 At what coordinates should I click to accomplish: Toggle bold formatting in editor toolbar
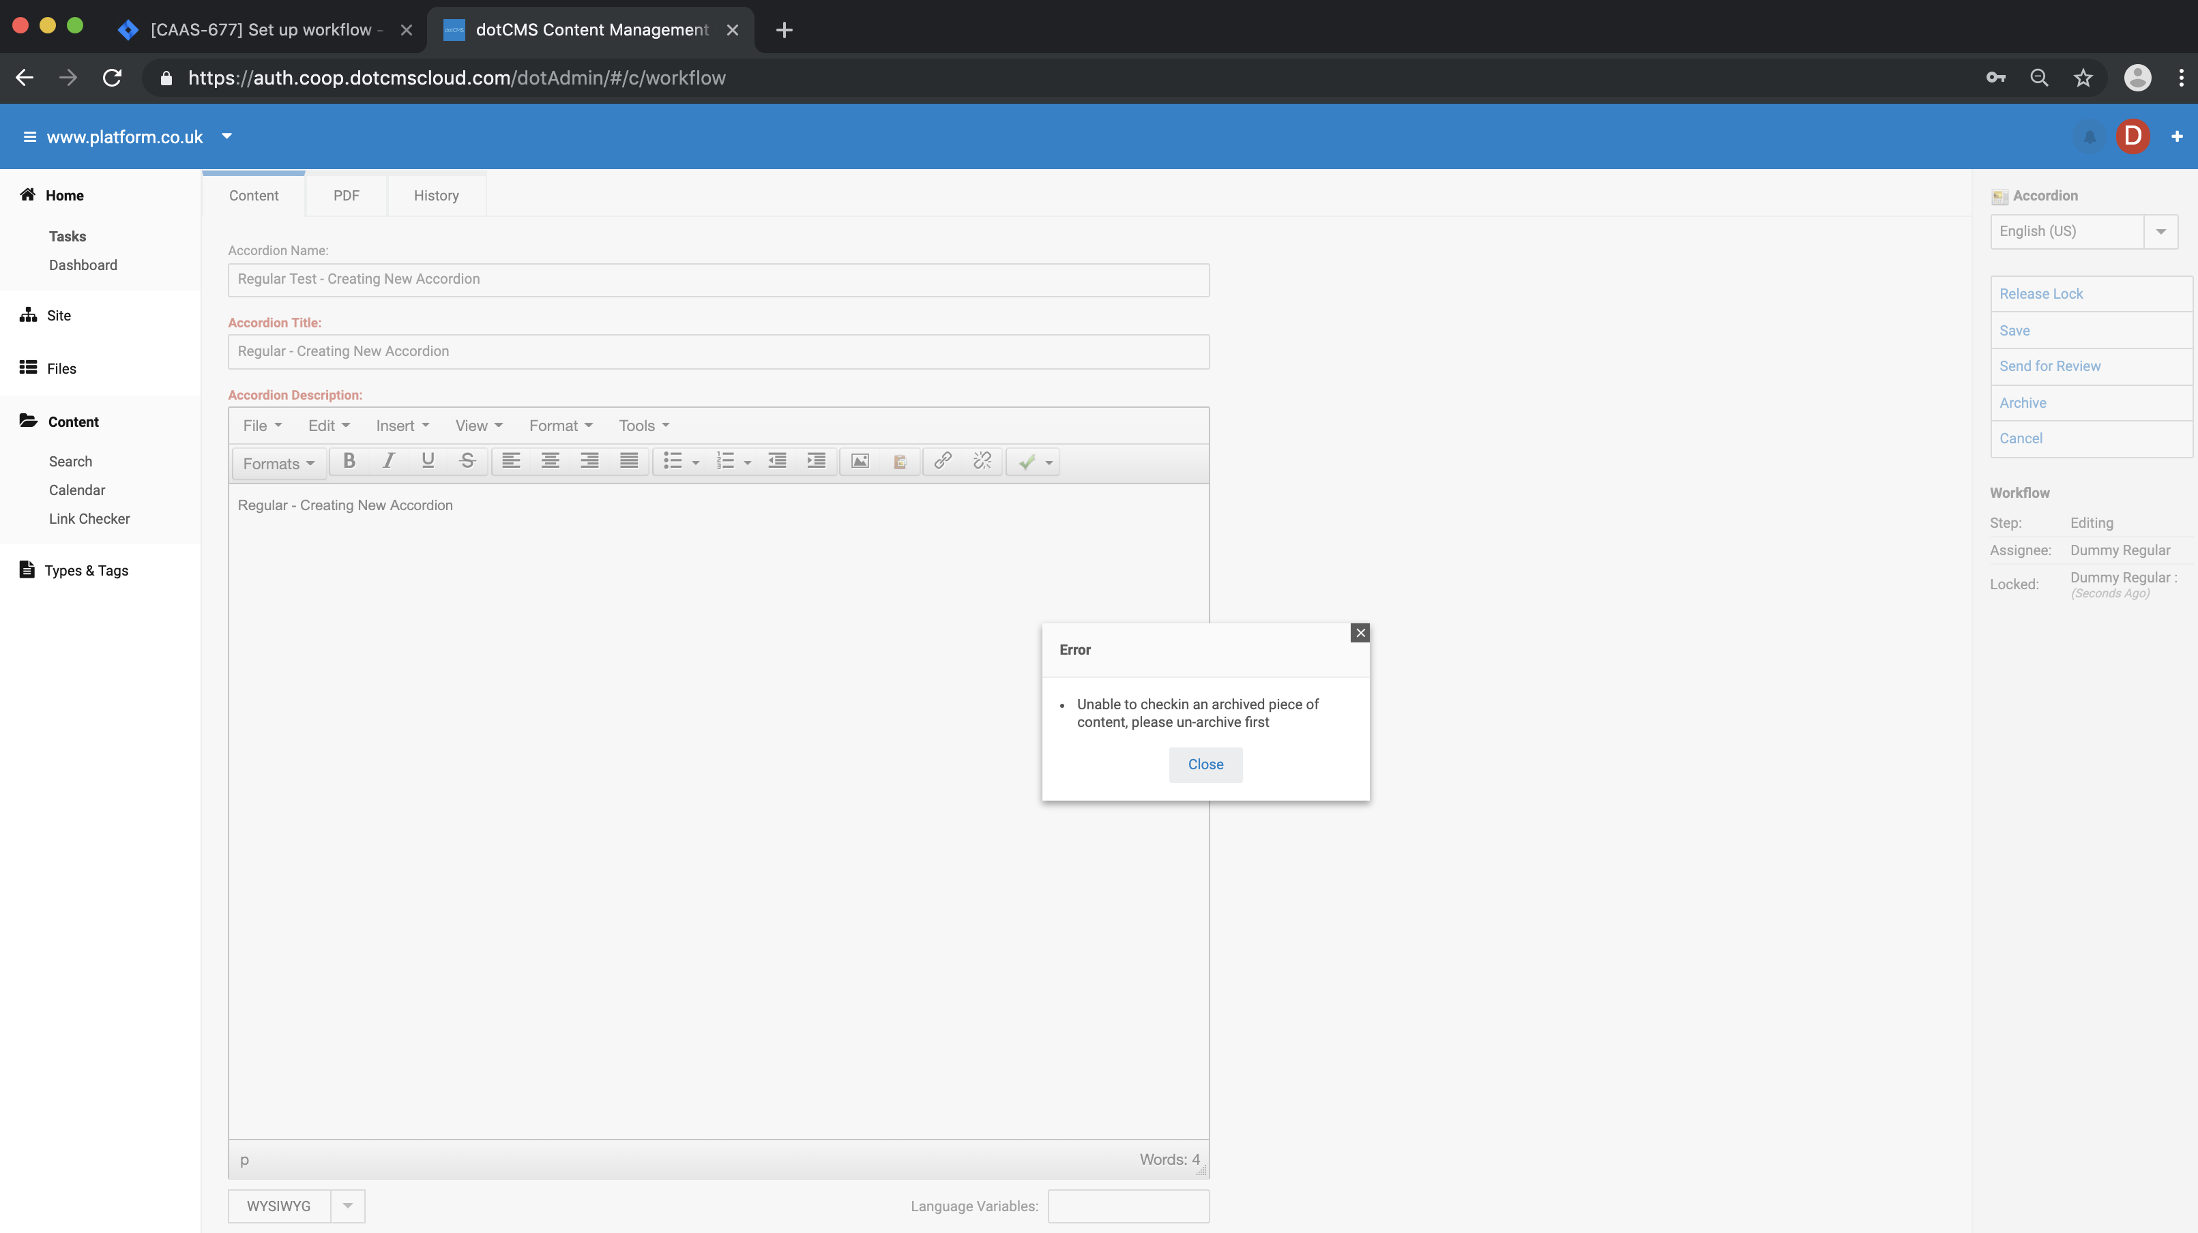pyautogui.click(x=349, y=461)
